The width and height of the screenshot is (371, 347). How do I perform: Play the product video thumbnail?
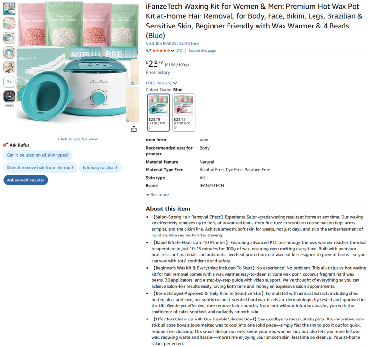pos(10,97)
